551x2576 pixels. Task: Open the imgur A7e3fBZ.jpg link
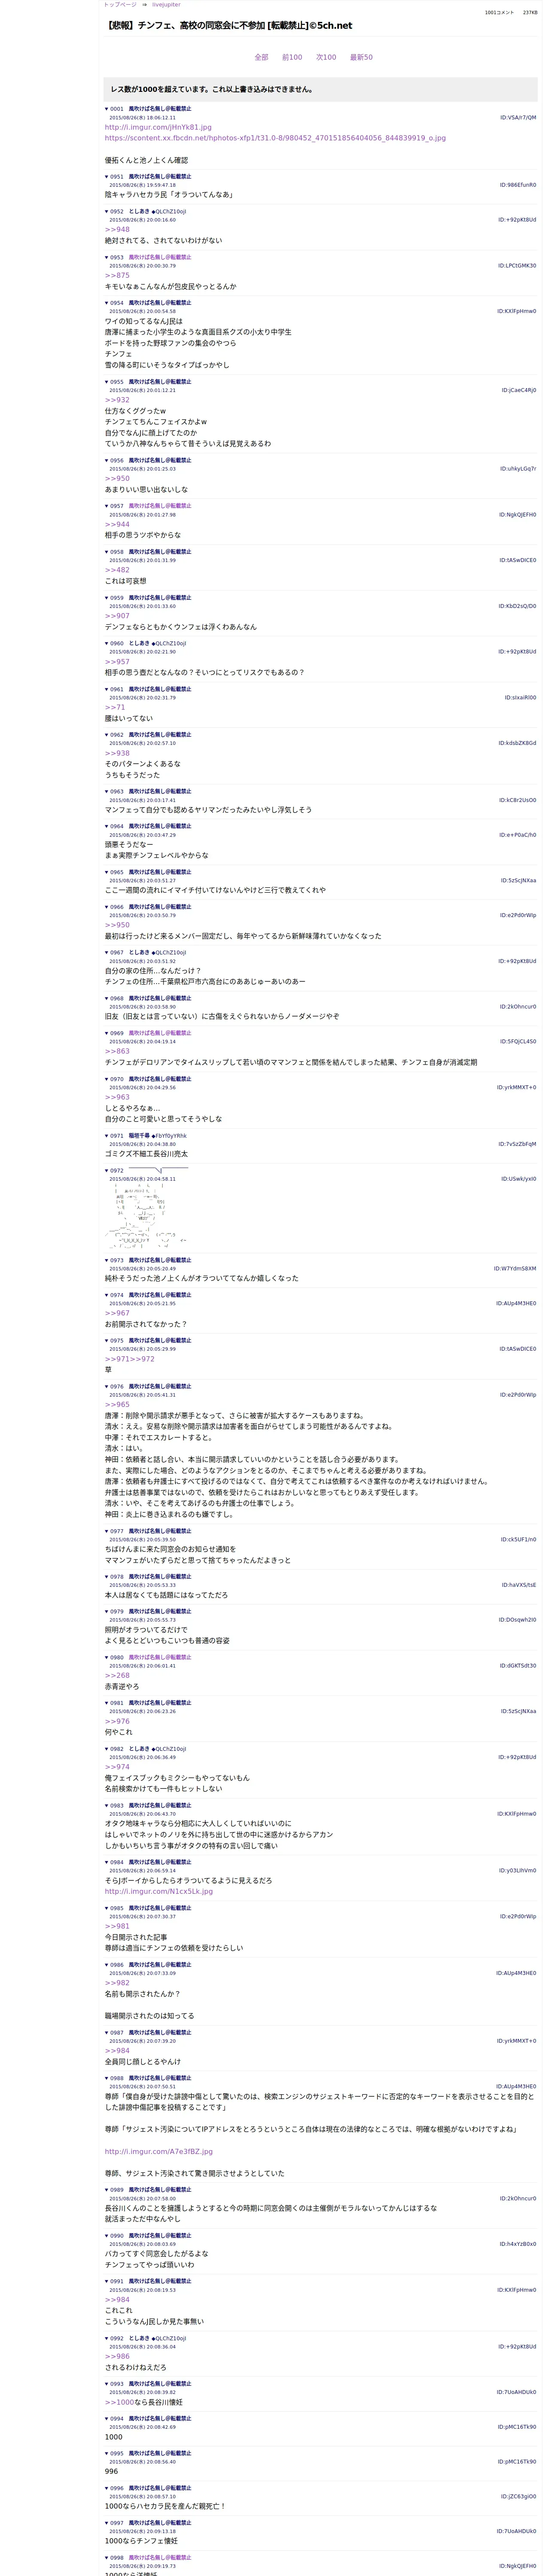click(x=159, y=2151)
